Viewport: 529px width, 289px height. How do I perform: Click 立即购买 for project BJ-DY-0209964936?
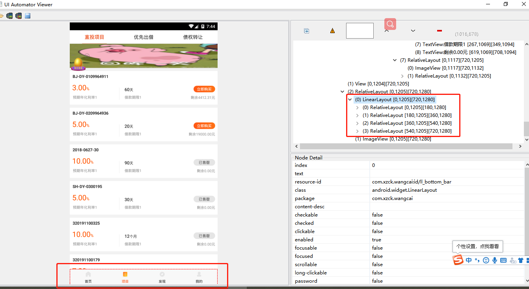pos(204,126)
